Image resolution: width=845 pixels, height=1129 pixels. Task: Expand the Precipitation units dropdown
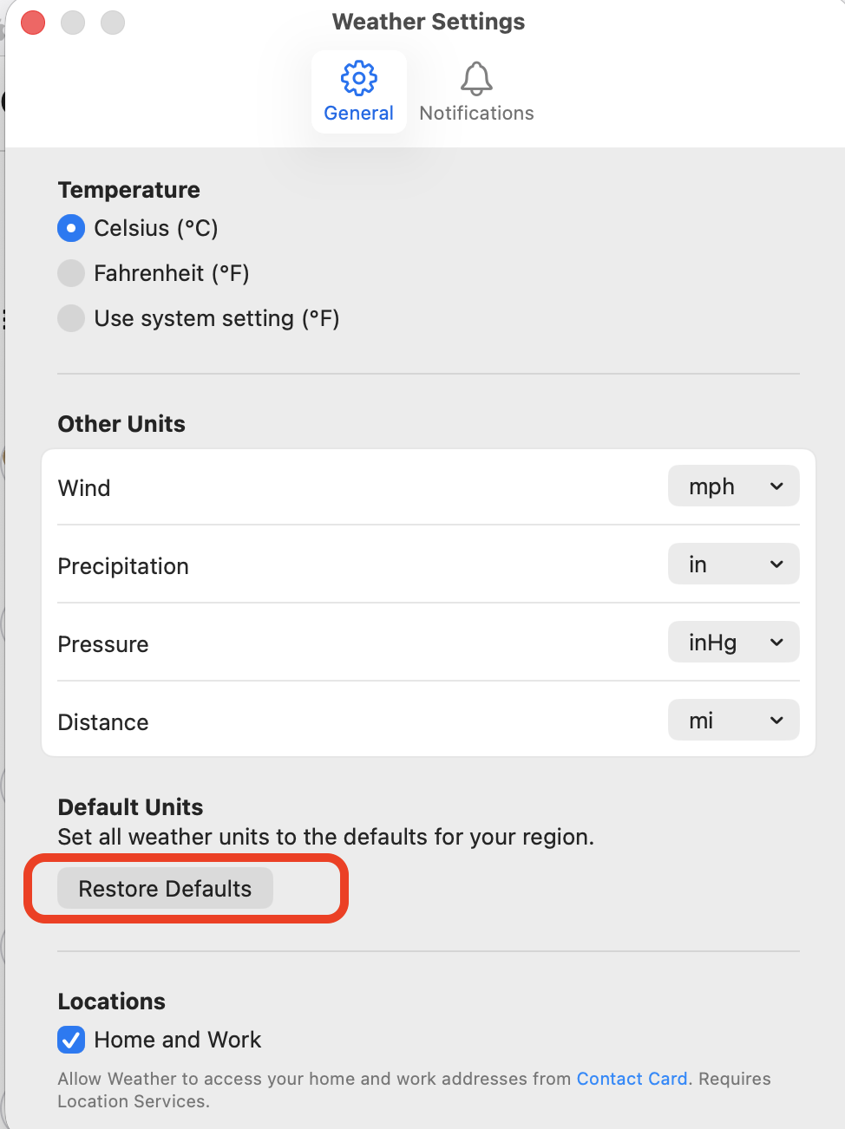pyautogui.click(x=732, y=564)
